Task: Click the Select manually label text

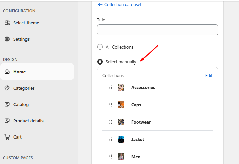Action: click(121, 62)
